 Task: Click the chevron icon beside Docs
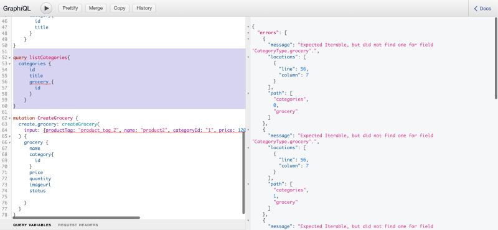pyautogui.click(x=476, y=9)
